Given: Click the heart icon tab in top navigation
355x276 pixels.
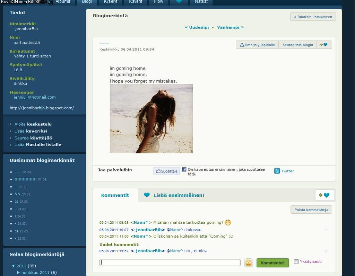Looking at the screenshot, I should tap(179, 2).
